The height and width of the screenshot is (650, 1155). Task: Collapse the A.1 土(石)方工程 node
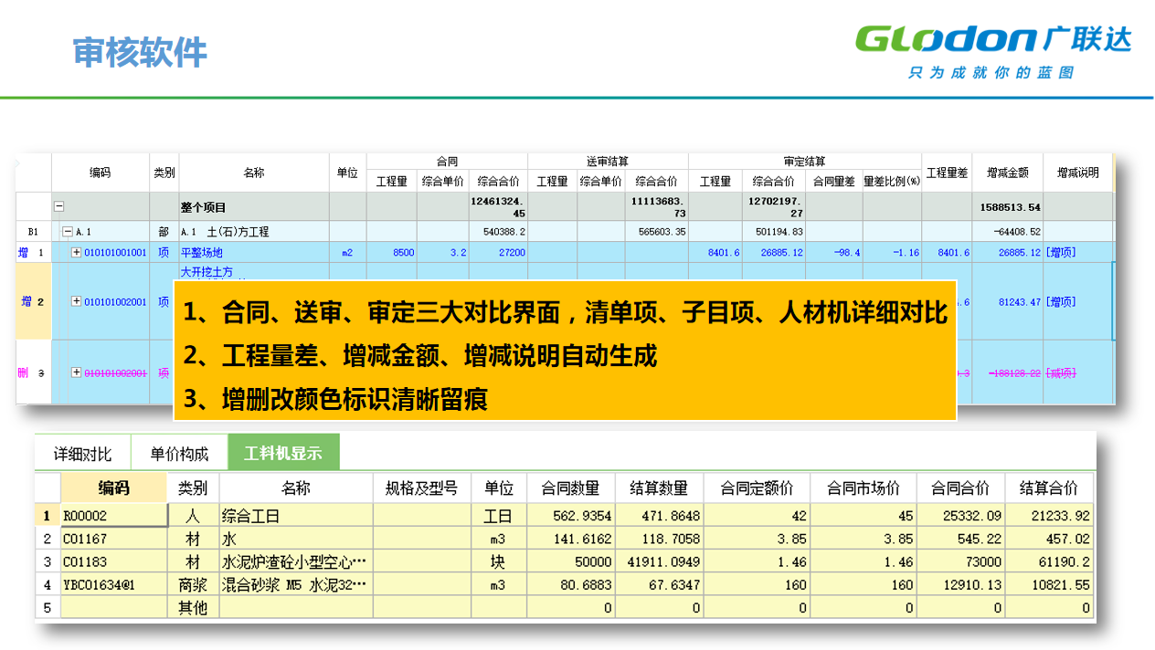tap(66, 231)
